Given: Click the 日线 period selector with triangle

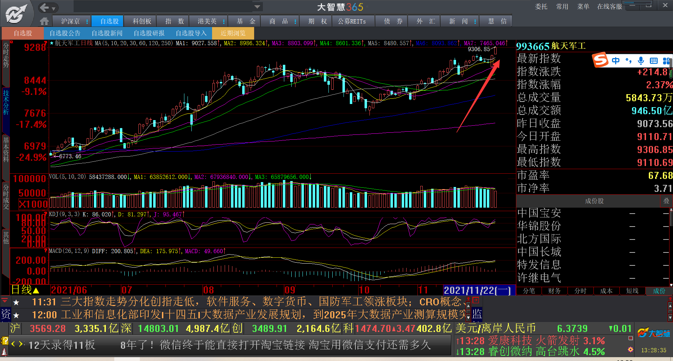Looking at the screenshot, I should click(x=25, y=290).
